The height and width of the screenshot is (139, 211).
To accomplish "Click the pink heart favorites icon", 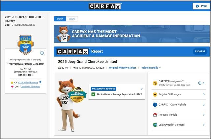I will [x=12, y=87].
